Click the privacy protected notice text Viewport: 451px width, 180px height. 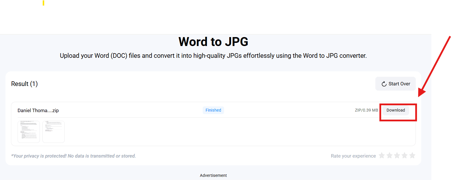(73, 156)
